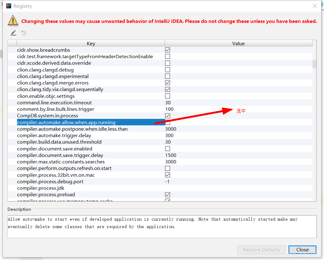The width and height of the screenshot is (324, 260).
Task: Click the value -1 for compiler.process.debug.port
Action: point(167,181)
